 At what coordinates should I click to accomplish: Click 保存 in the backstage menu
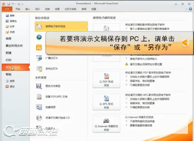(x=10, y=15)
